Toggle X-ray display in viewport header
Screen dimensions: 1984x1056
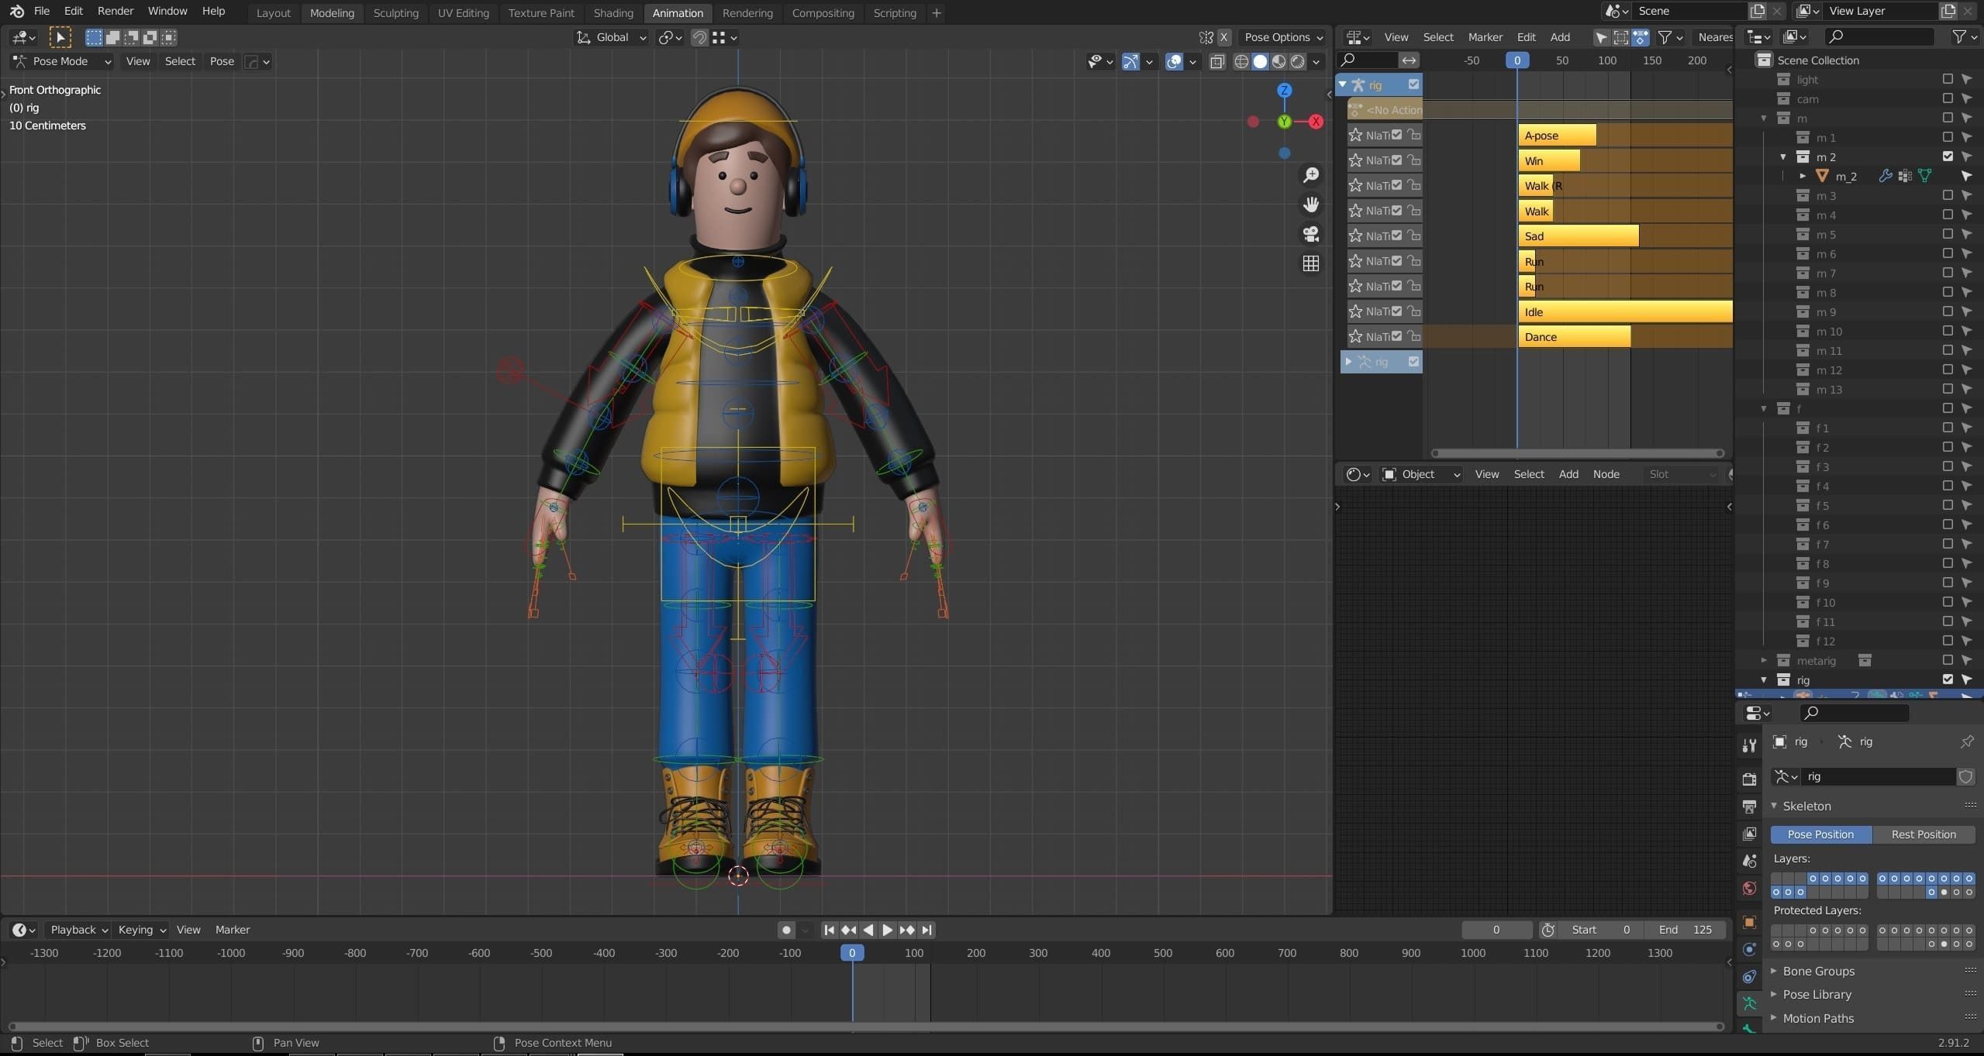coord(1217,61)
